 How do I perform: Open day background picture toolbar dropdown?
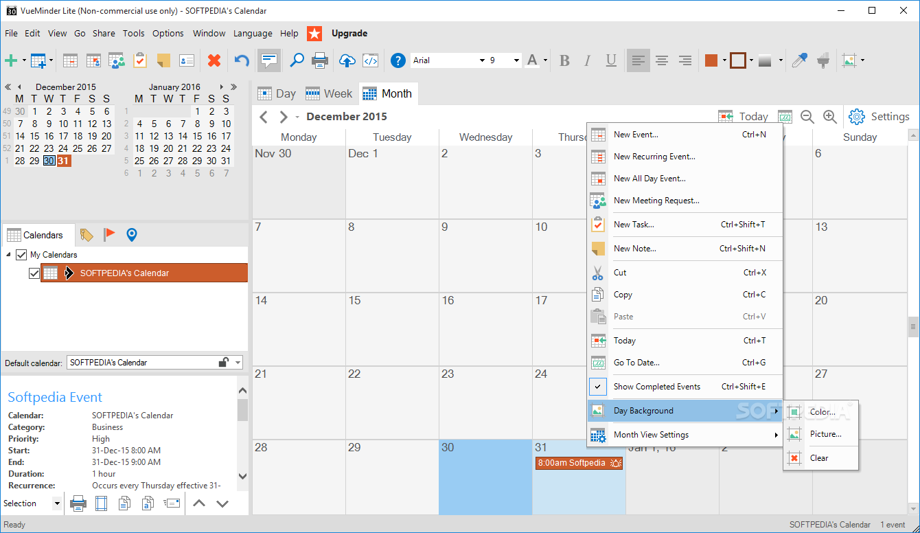pos(862,60)
